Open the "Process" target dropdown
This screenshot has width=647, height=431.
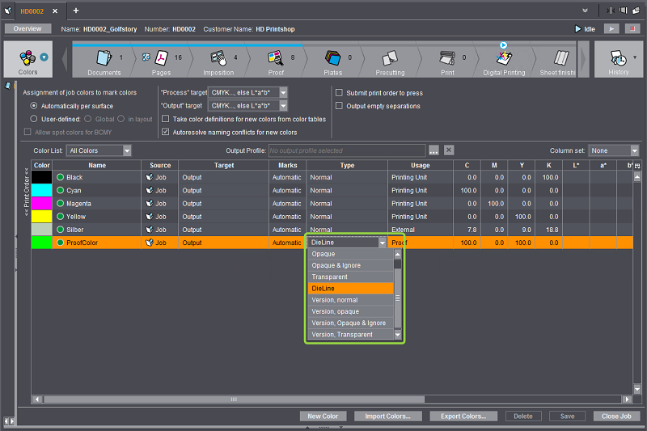pos(283,93)
